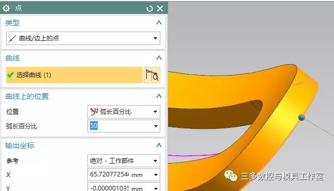Reset the Point dialog
Screen dimensions: 334x191
(149, 8)
